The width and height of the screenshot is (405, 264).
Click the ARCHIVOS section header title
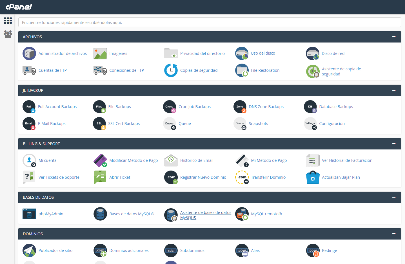(32, 37)
